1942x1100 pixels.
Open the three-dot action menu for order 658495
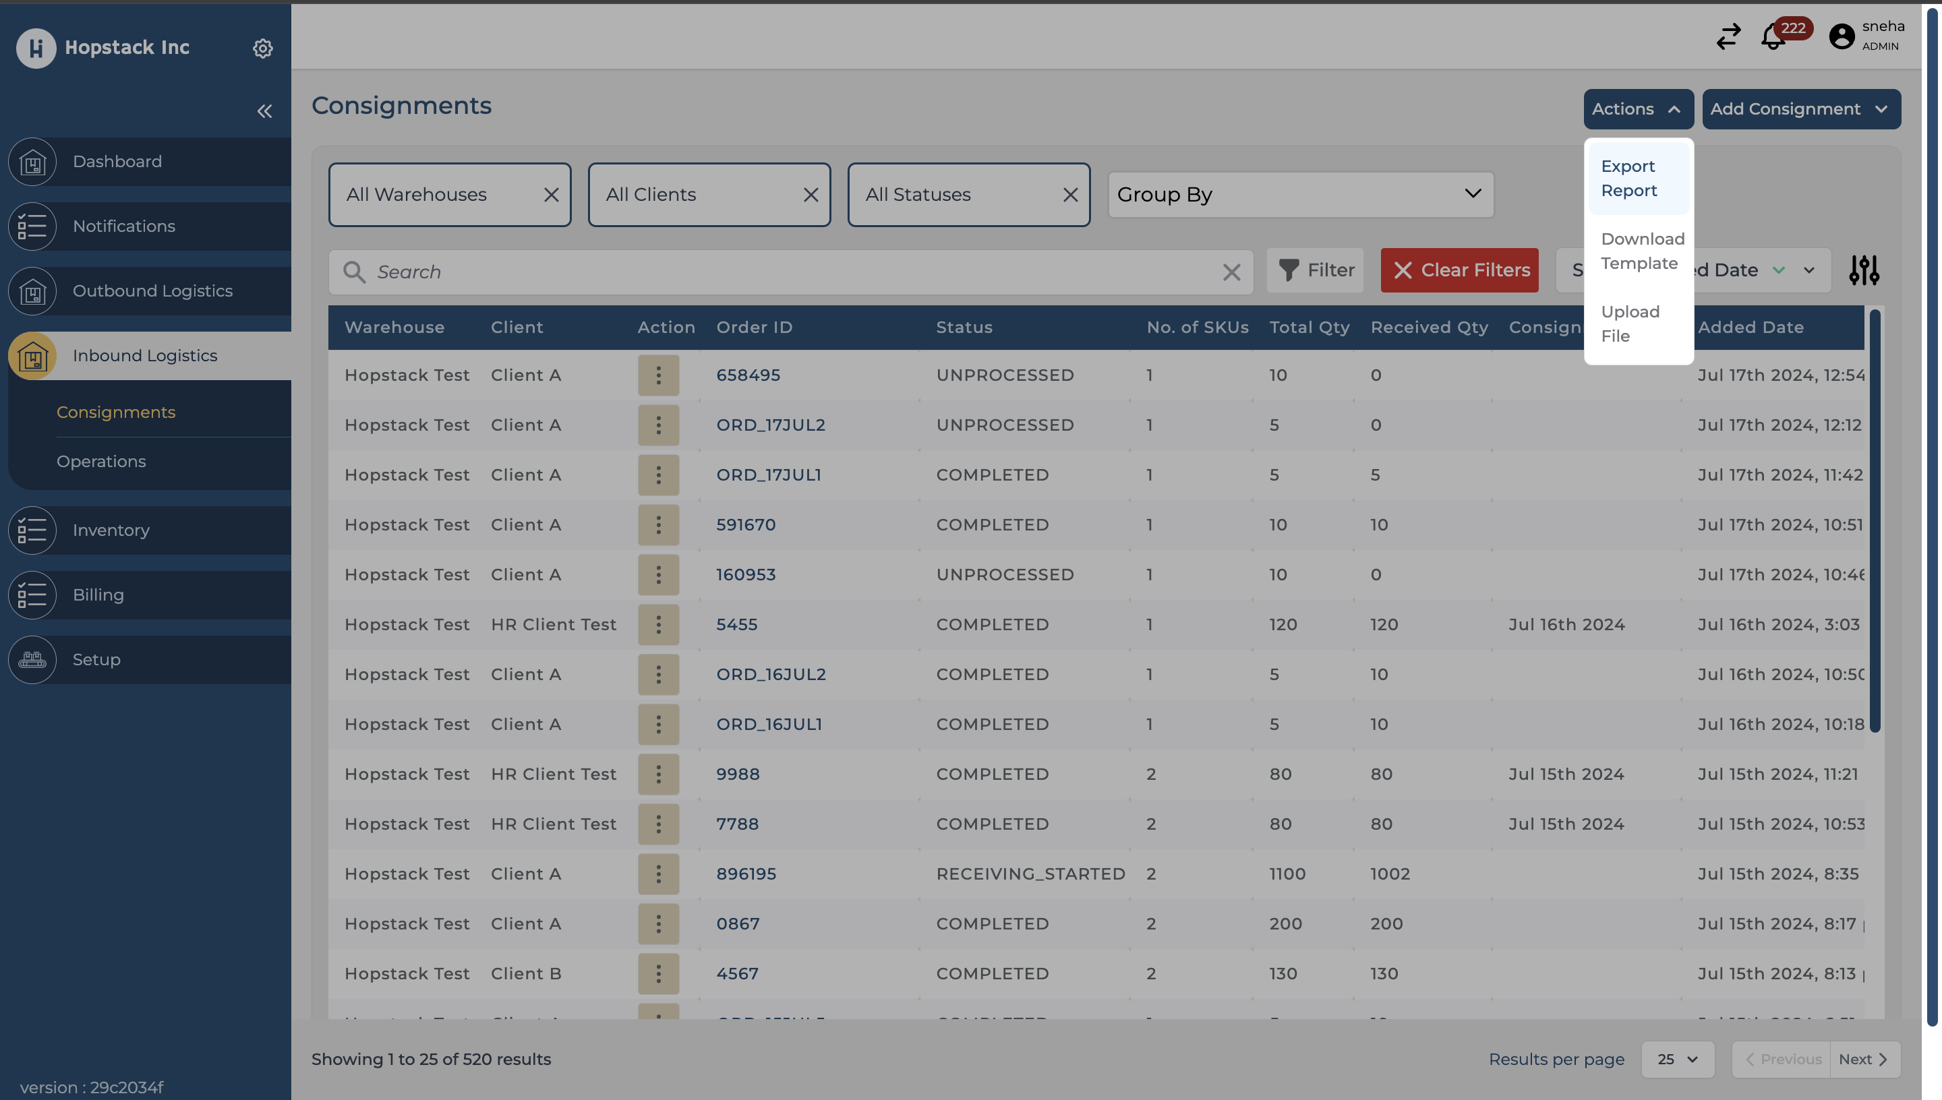[x=658, y=375]
